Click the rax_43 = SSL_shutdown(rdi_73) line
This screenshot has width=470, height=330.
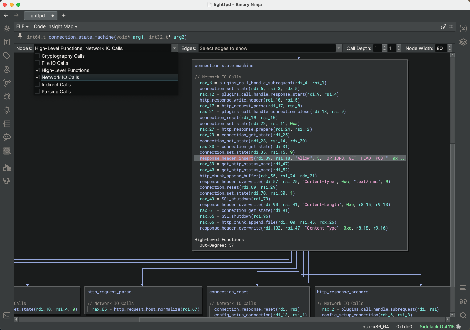pos(235,199)
